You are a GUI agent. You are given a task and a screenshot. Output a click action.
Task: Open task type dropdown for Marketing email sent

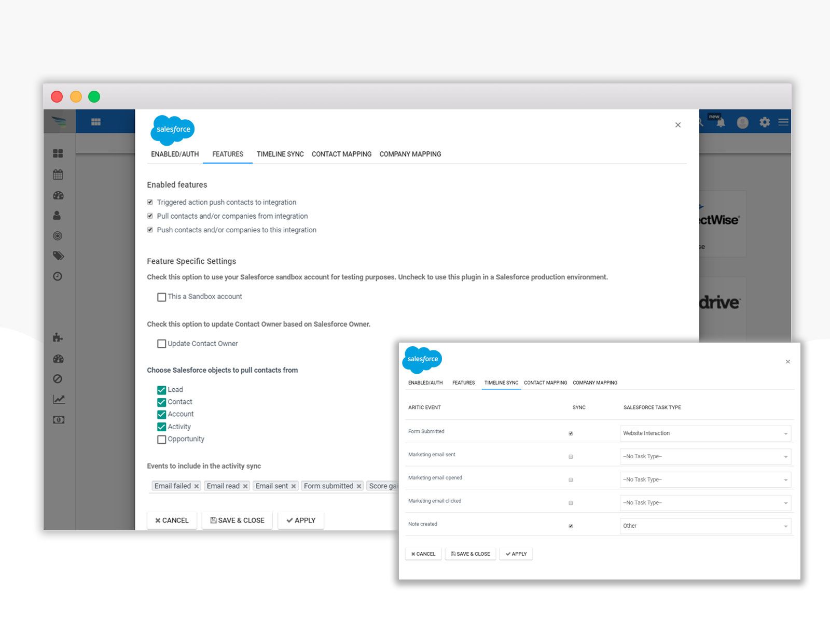tap(706, 457)
